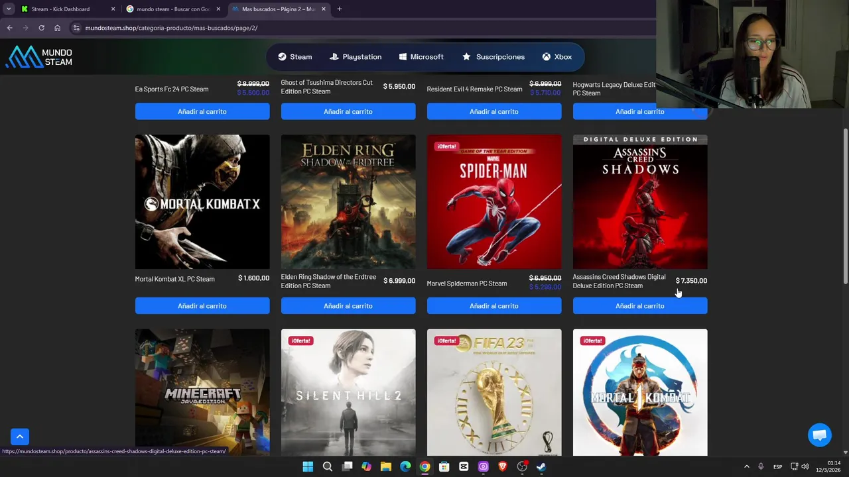Screen dimensions: 849x477
Task: Switch to Google Chrome on the taskbar
Action: 424,467
